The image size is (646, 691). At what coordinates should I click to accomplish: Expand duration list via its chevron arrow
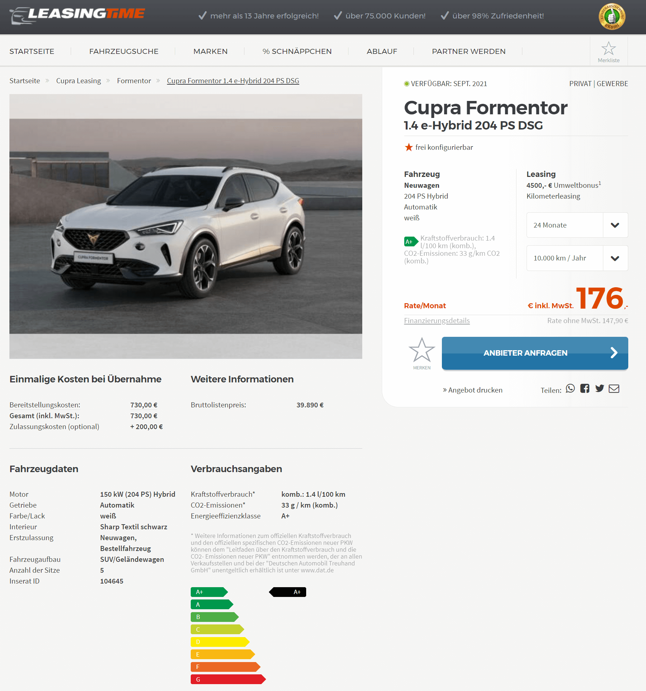[615, 225]
